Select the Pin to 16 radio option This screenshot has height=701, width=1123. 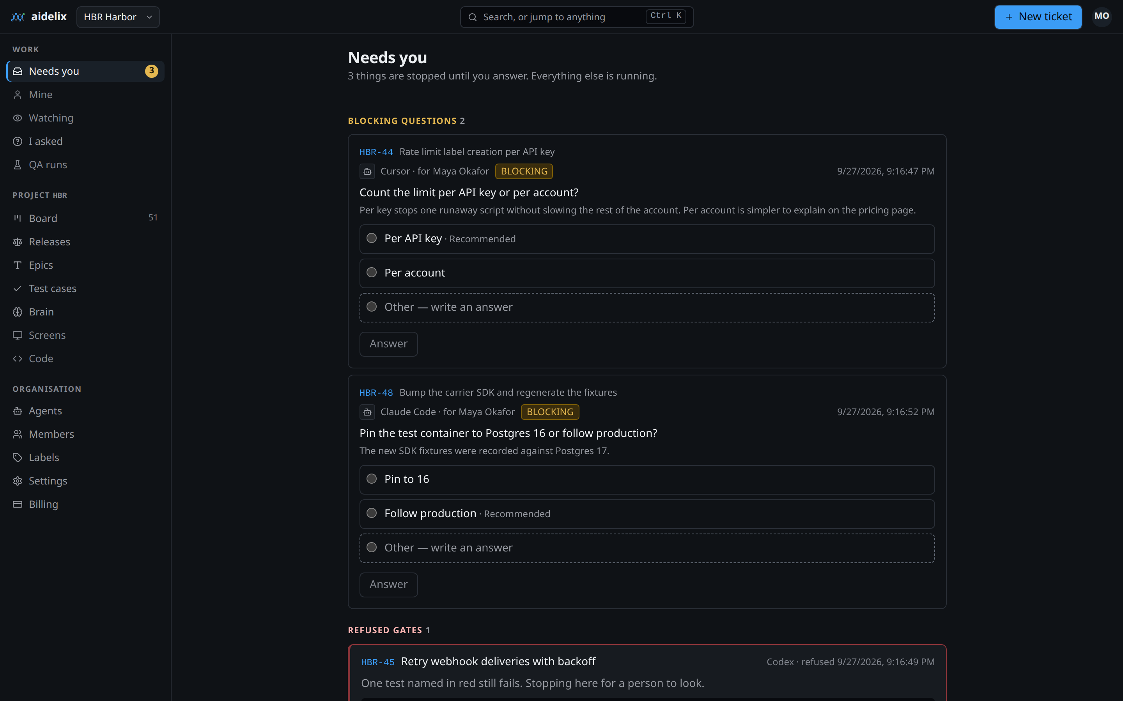click(647, 480)
